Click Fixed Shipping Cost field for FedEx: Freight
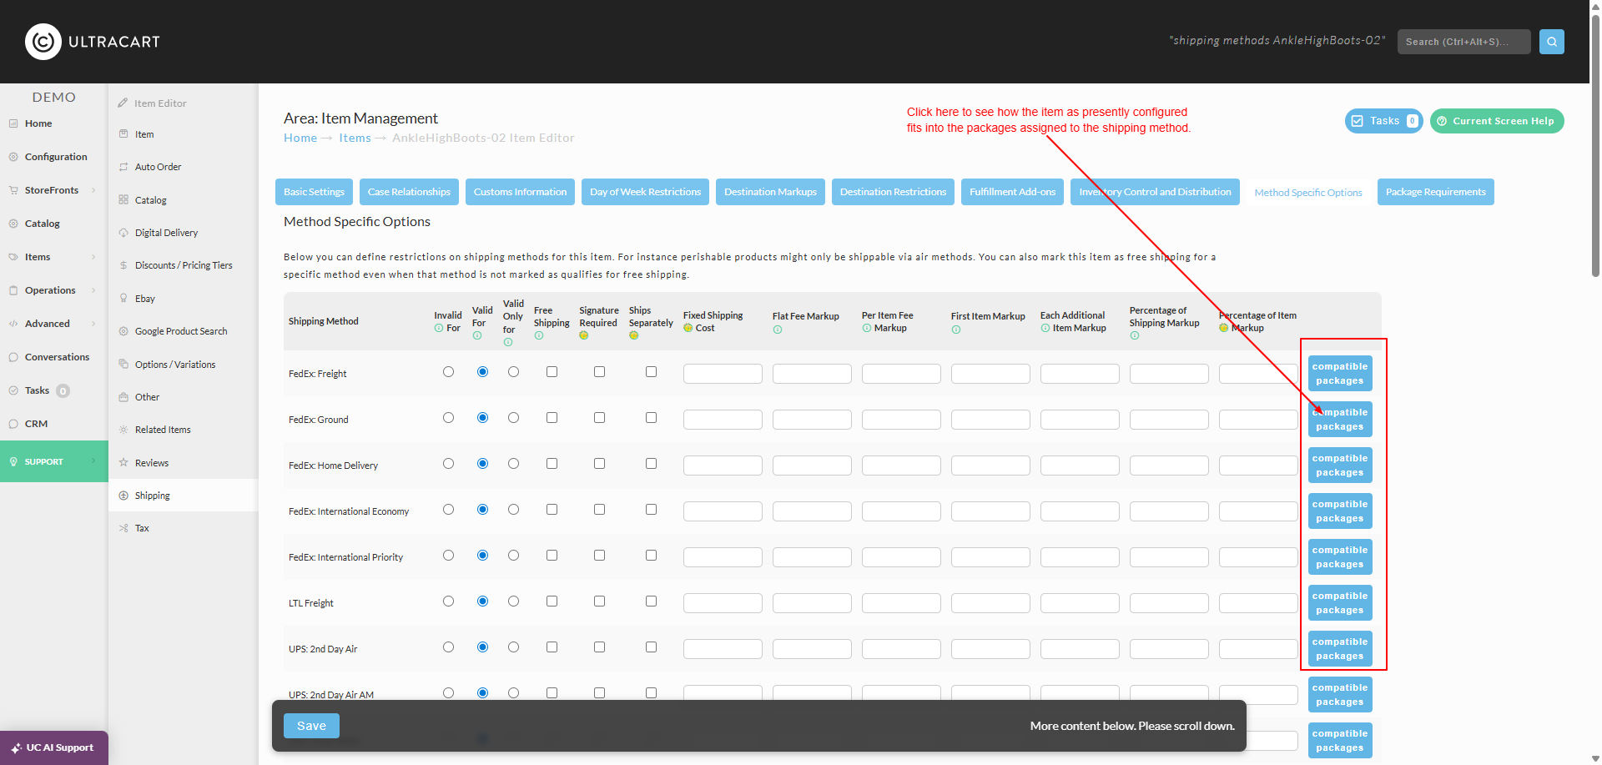 723,374
